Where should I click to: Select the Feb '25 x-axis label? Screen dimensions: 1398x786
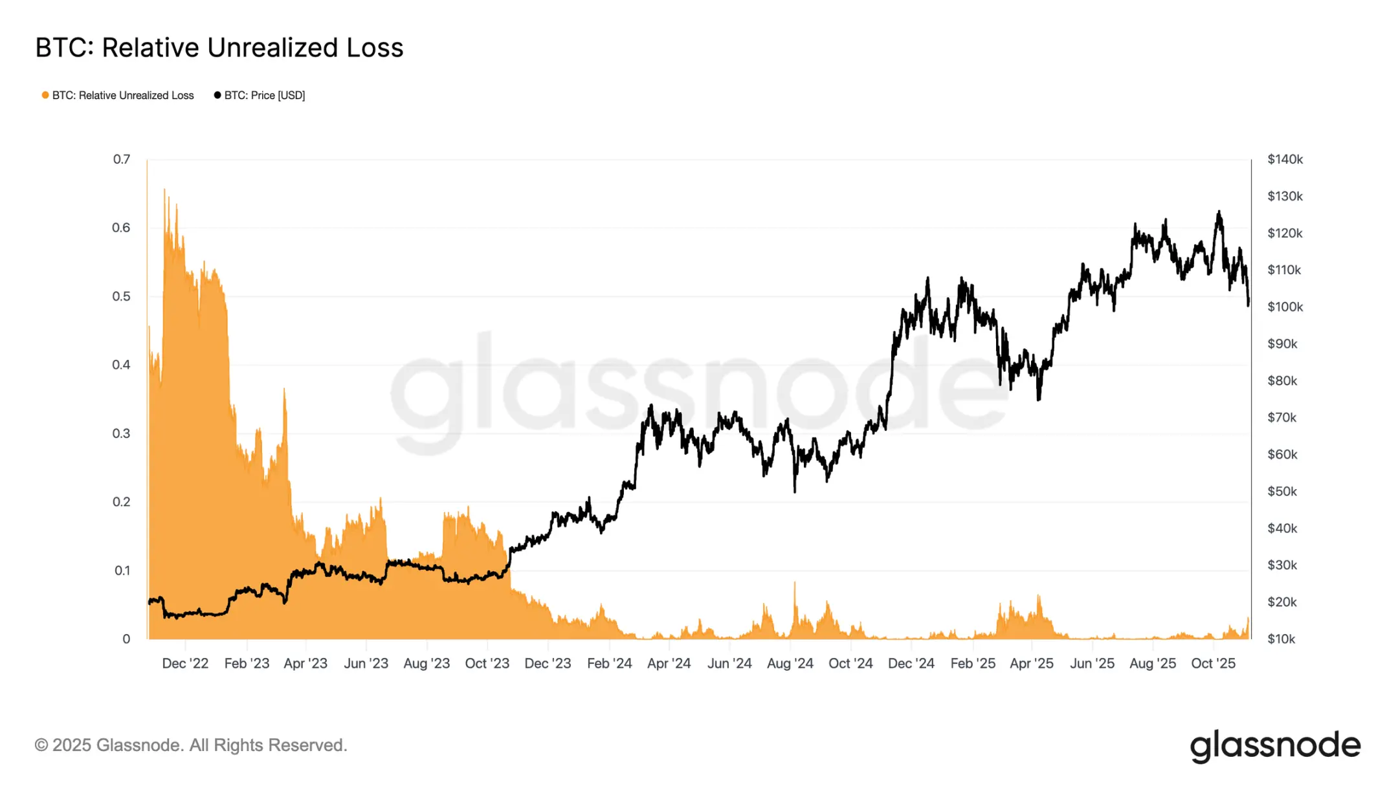point(973,663)
